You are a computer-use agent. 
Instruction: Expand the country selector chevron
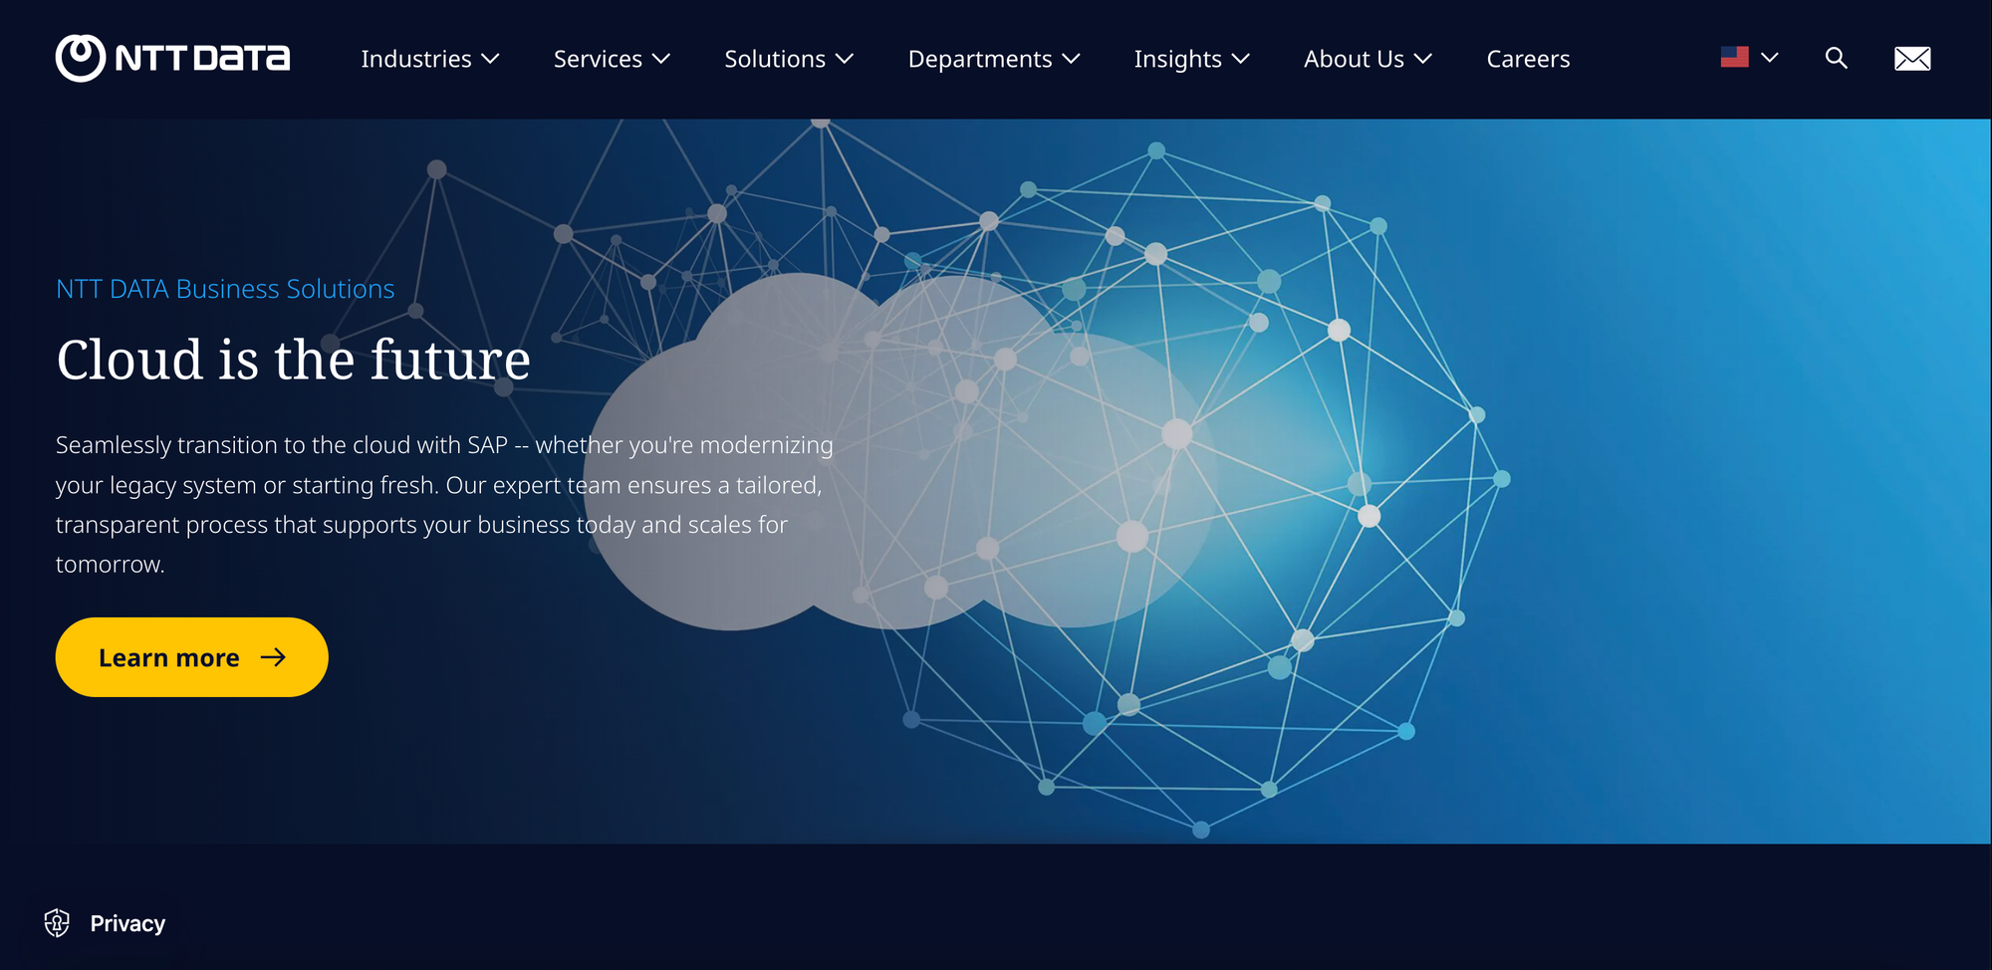click(x=1770, y=58)
